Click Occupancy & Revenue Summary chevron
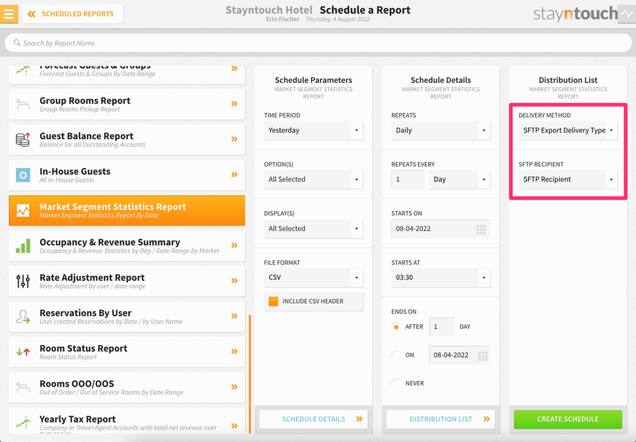This screenshot has height=442, width=636. tap(234, 246)
